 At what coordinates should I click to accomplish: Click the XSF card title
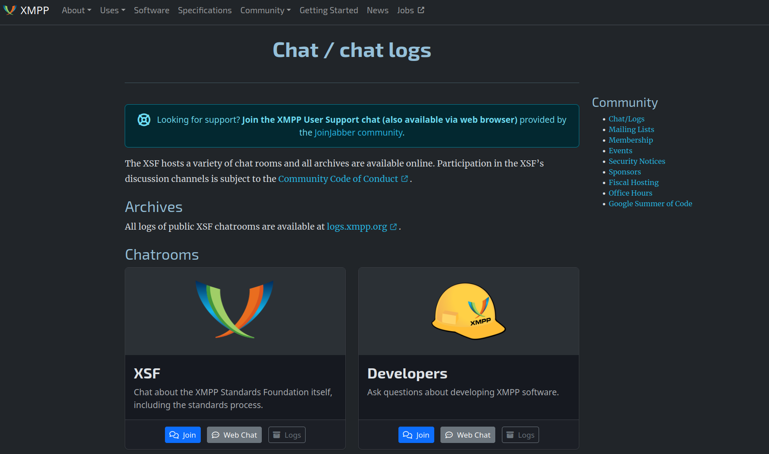tap(147, 374)
